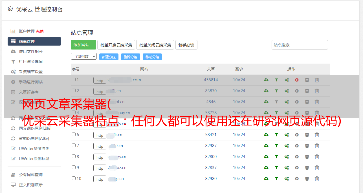This screenshot has height=193, width=363.
Task: Select the checkbox for site row 7
Action: (74, 145)
